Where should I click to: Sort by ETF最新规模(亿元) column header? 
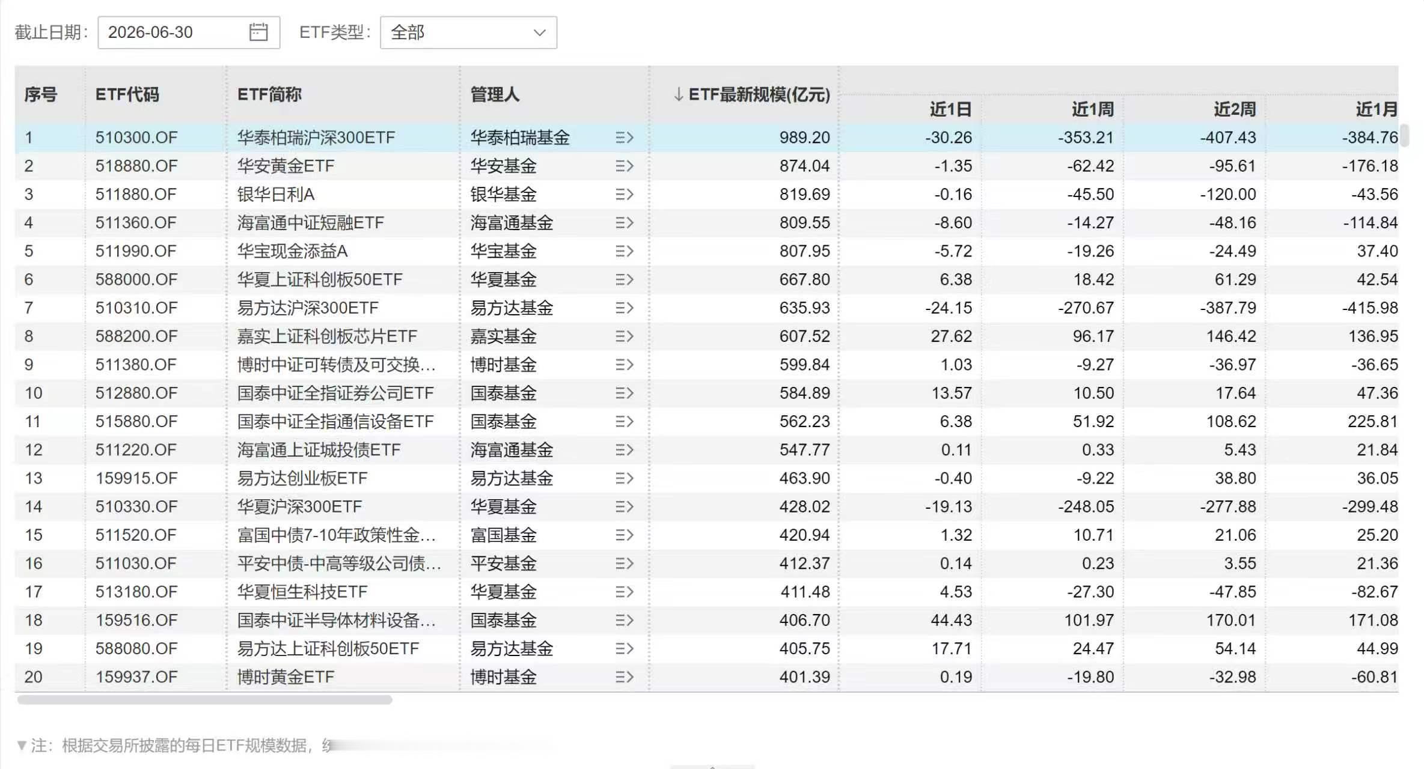pyautogui.click(x=751, y=94)
